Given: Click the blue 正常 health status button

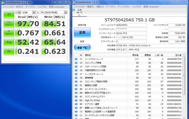Looking at the screenshot, I should 82,33.
